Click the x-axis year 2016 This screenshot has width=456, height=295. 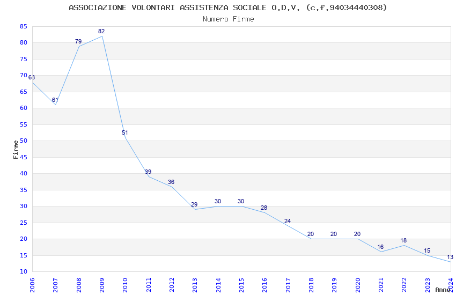pyautogui.click(x=264, y=285)
